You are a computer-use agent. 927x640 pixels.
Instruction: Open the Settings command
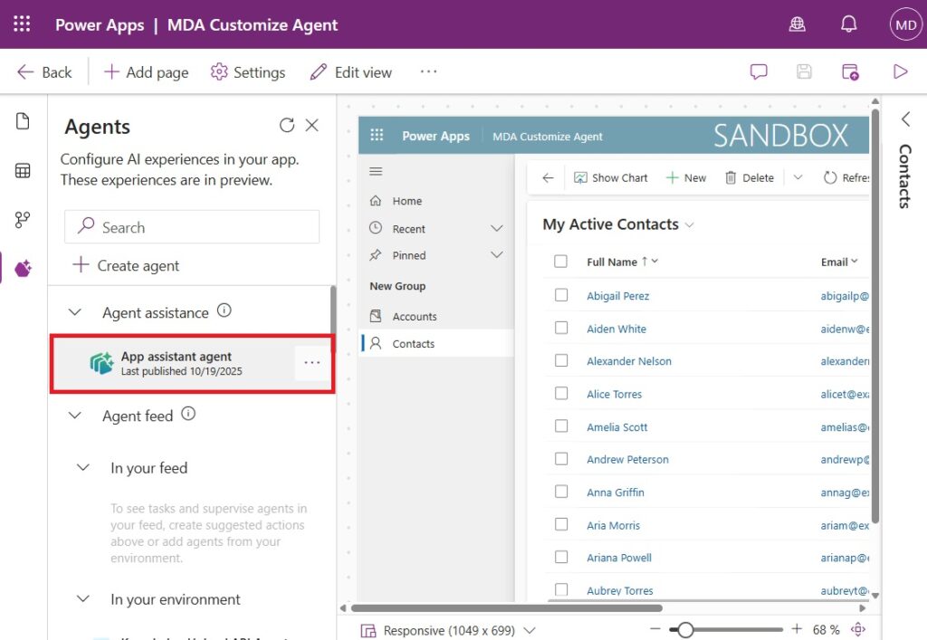(247, 72)
